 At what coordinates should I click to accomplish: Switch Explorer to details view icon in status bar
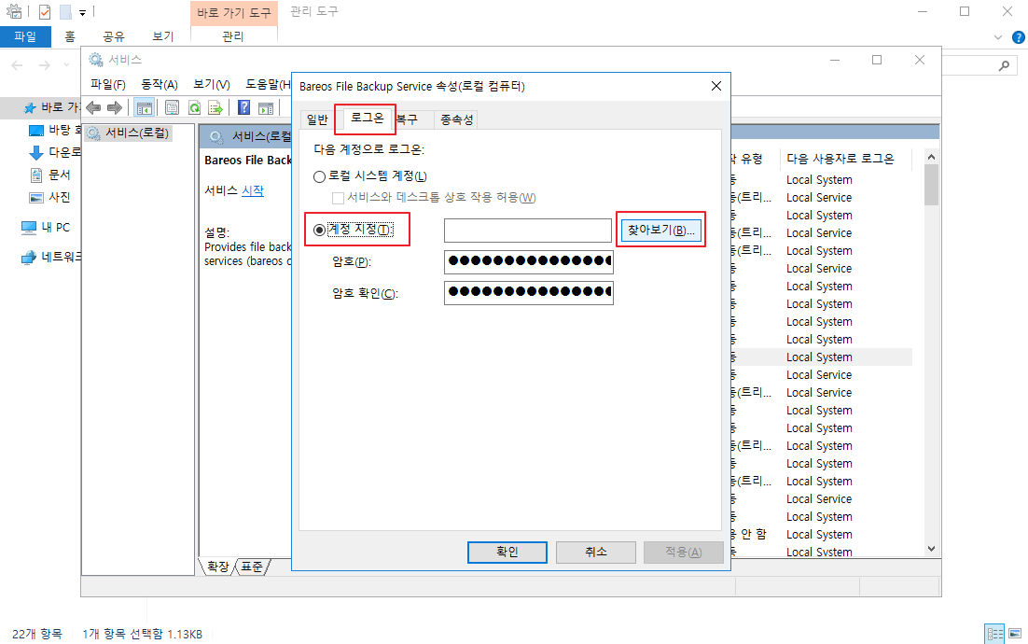pos(995,634)
